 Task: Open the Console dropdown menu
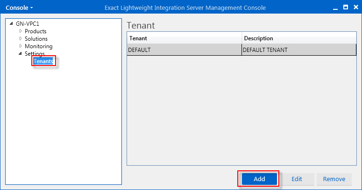pos(19,7)
